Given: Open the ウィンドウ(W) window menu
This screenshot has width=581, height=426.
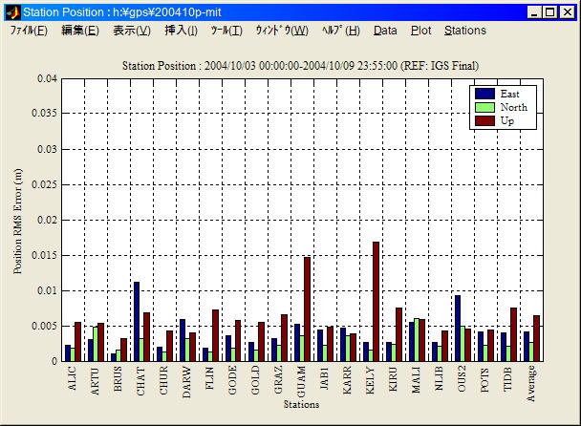Looking at the screenshot, I should point(282,31).
